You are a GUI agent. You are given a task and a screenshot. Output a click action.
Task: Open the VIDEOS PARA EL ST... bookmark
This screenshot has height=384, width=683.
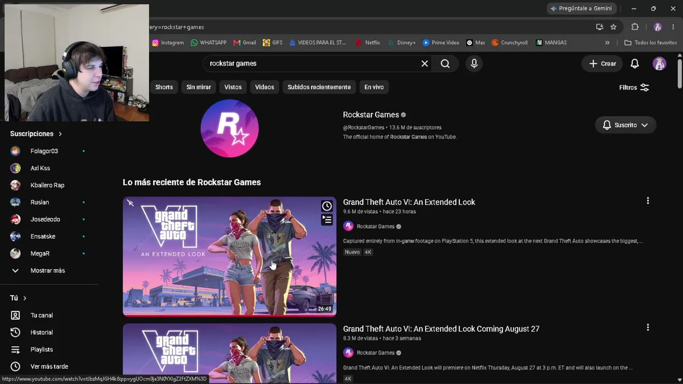tap(317, 43)
